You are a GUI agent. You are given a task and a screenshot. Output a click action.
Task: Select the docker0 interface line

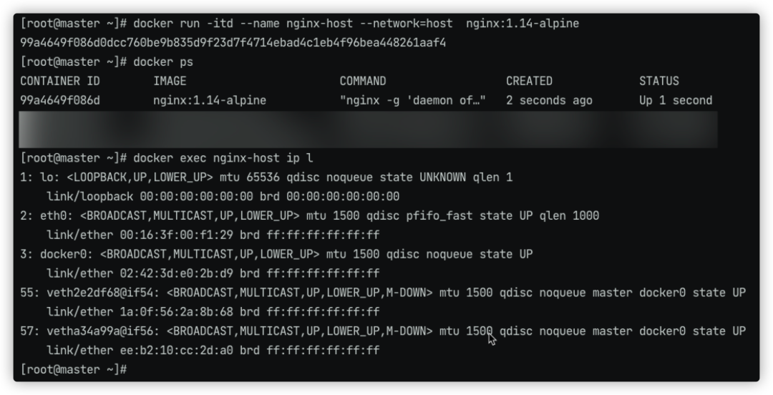point(276,255)
